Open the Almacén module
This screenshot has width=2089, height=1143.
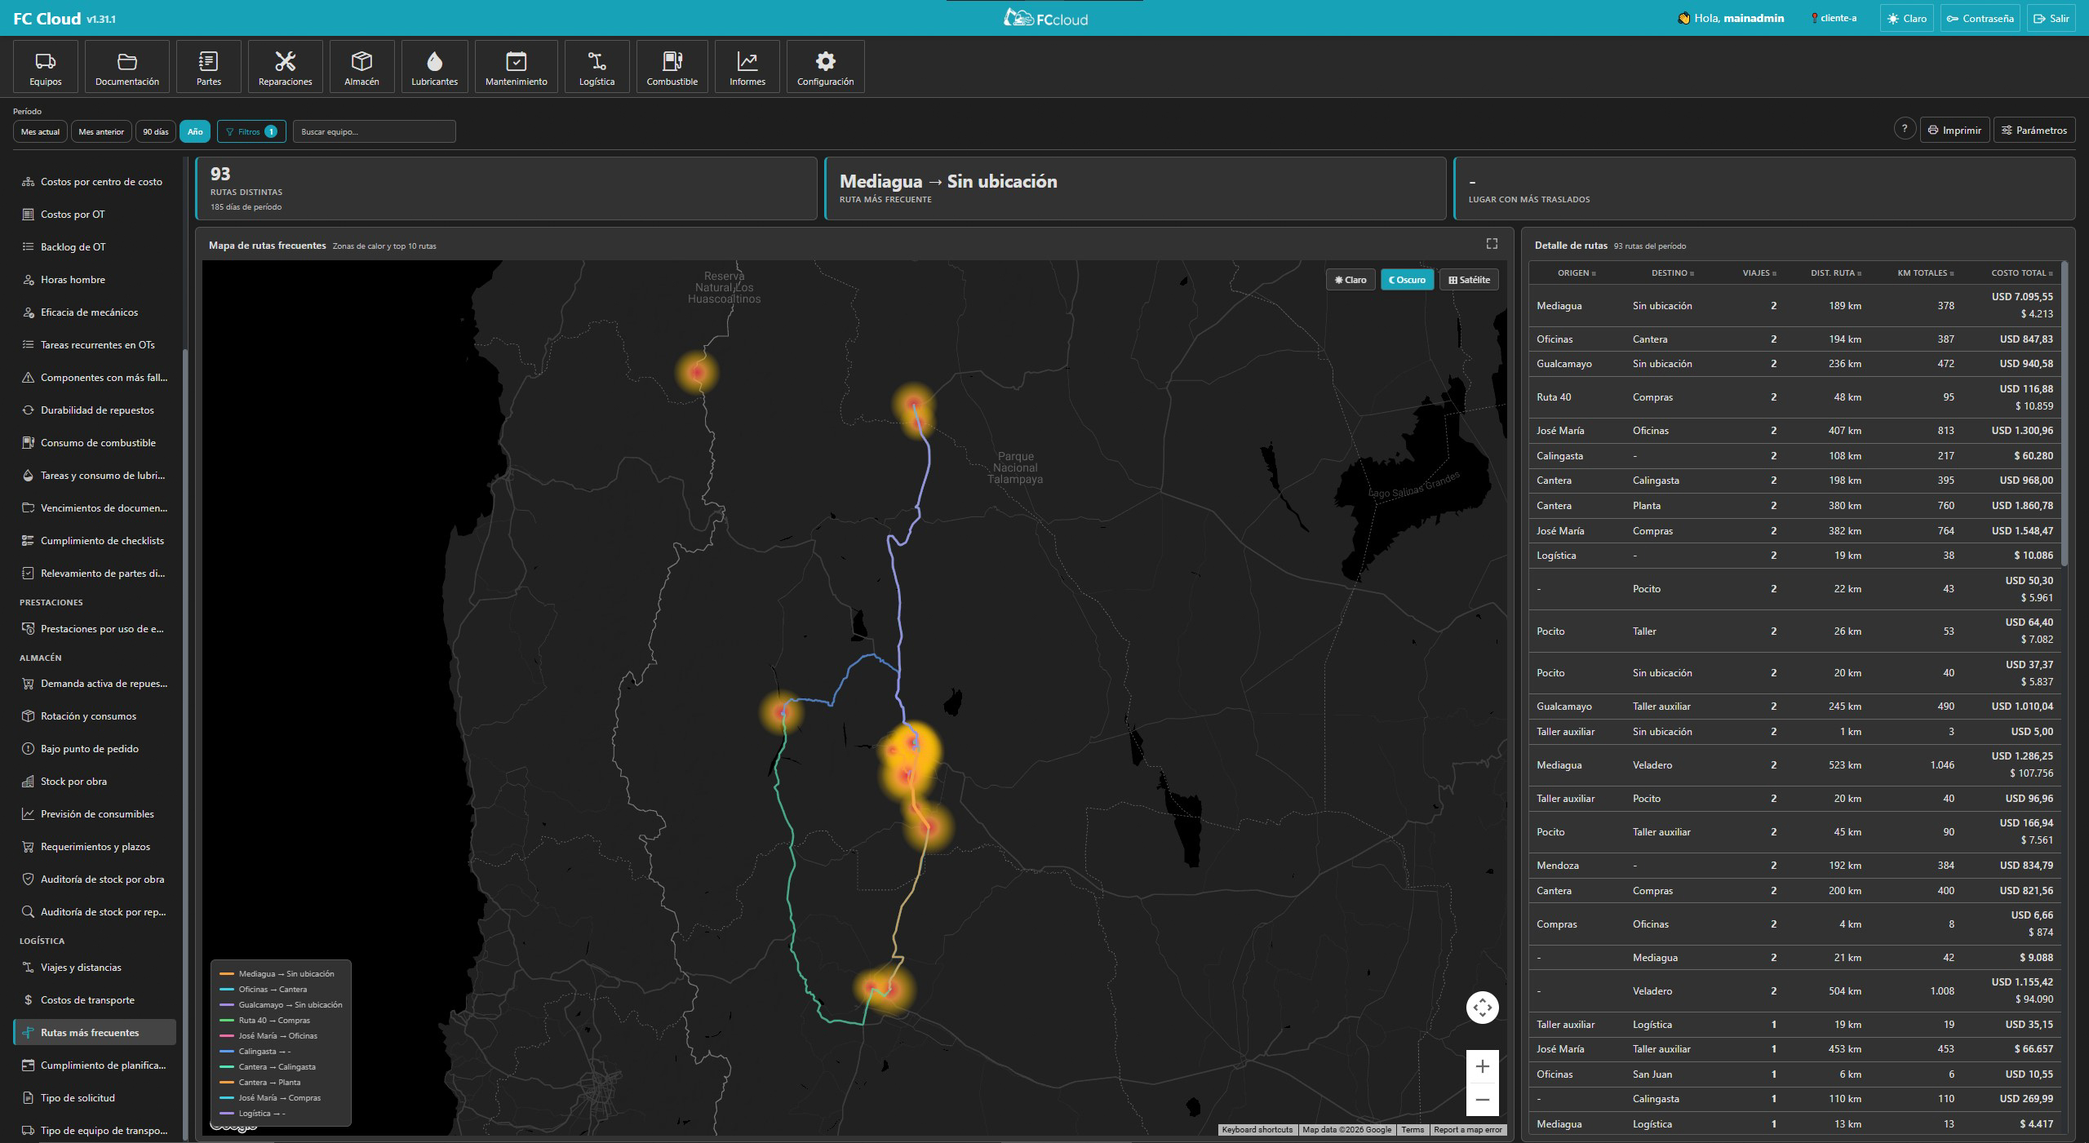click(x=361, y=67)
